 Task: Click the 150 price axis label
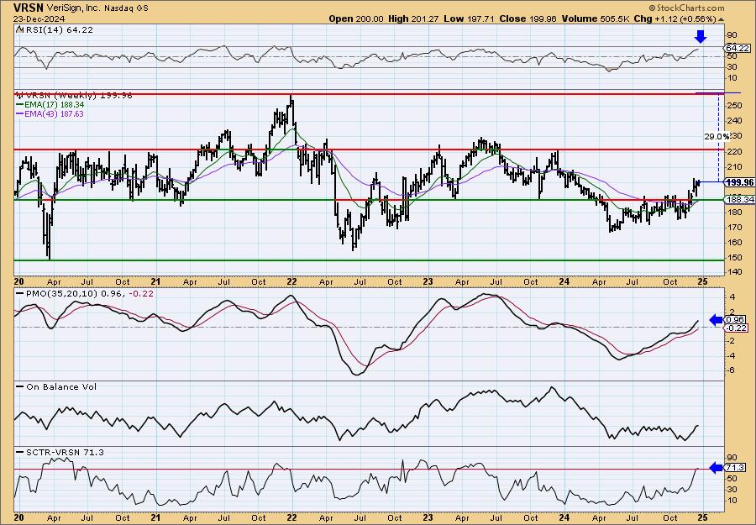click(x=734, y=258)
